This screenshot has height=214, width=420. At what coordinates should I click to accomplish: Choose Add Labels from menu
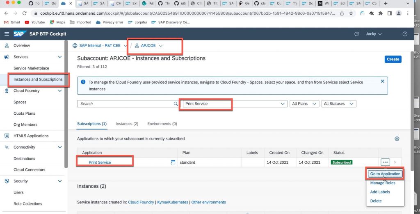click(x=380, y=192)
